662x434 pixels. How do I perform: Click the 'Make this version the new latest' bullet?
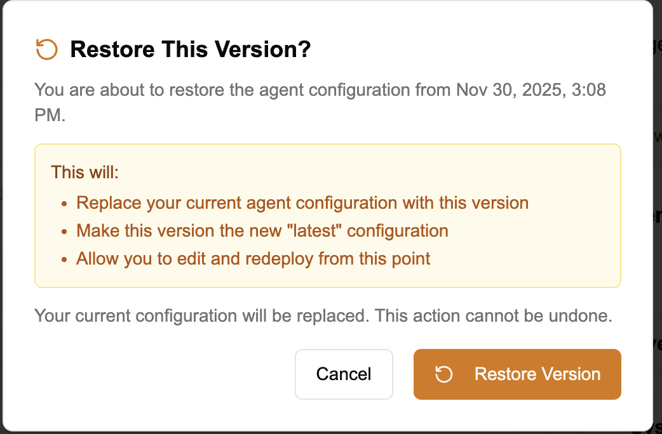tap(262, 231)
